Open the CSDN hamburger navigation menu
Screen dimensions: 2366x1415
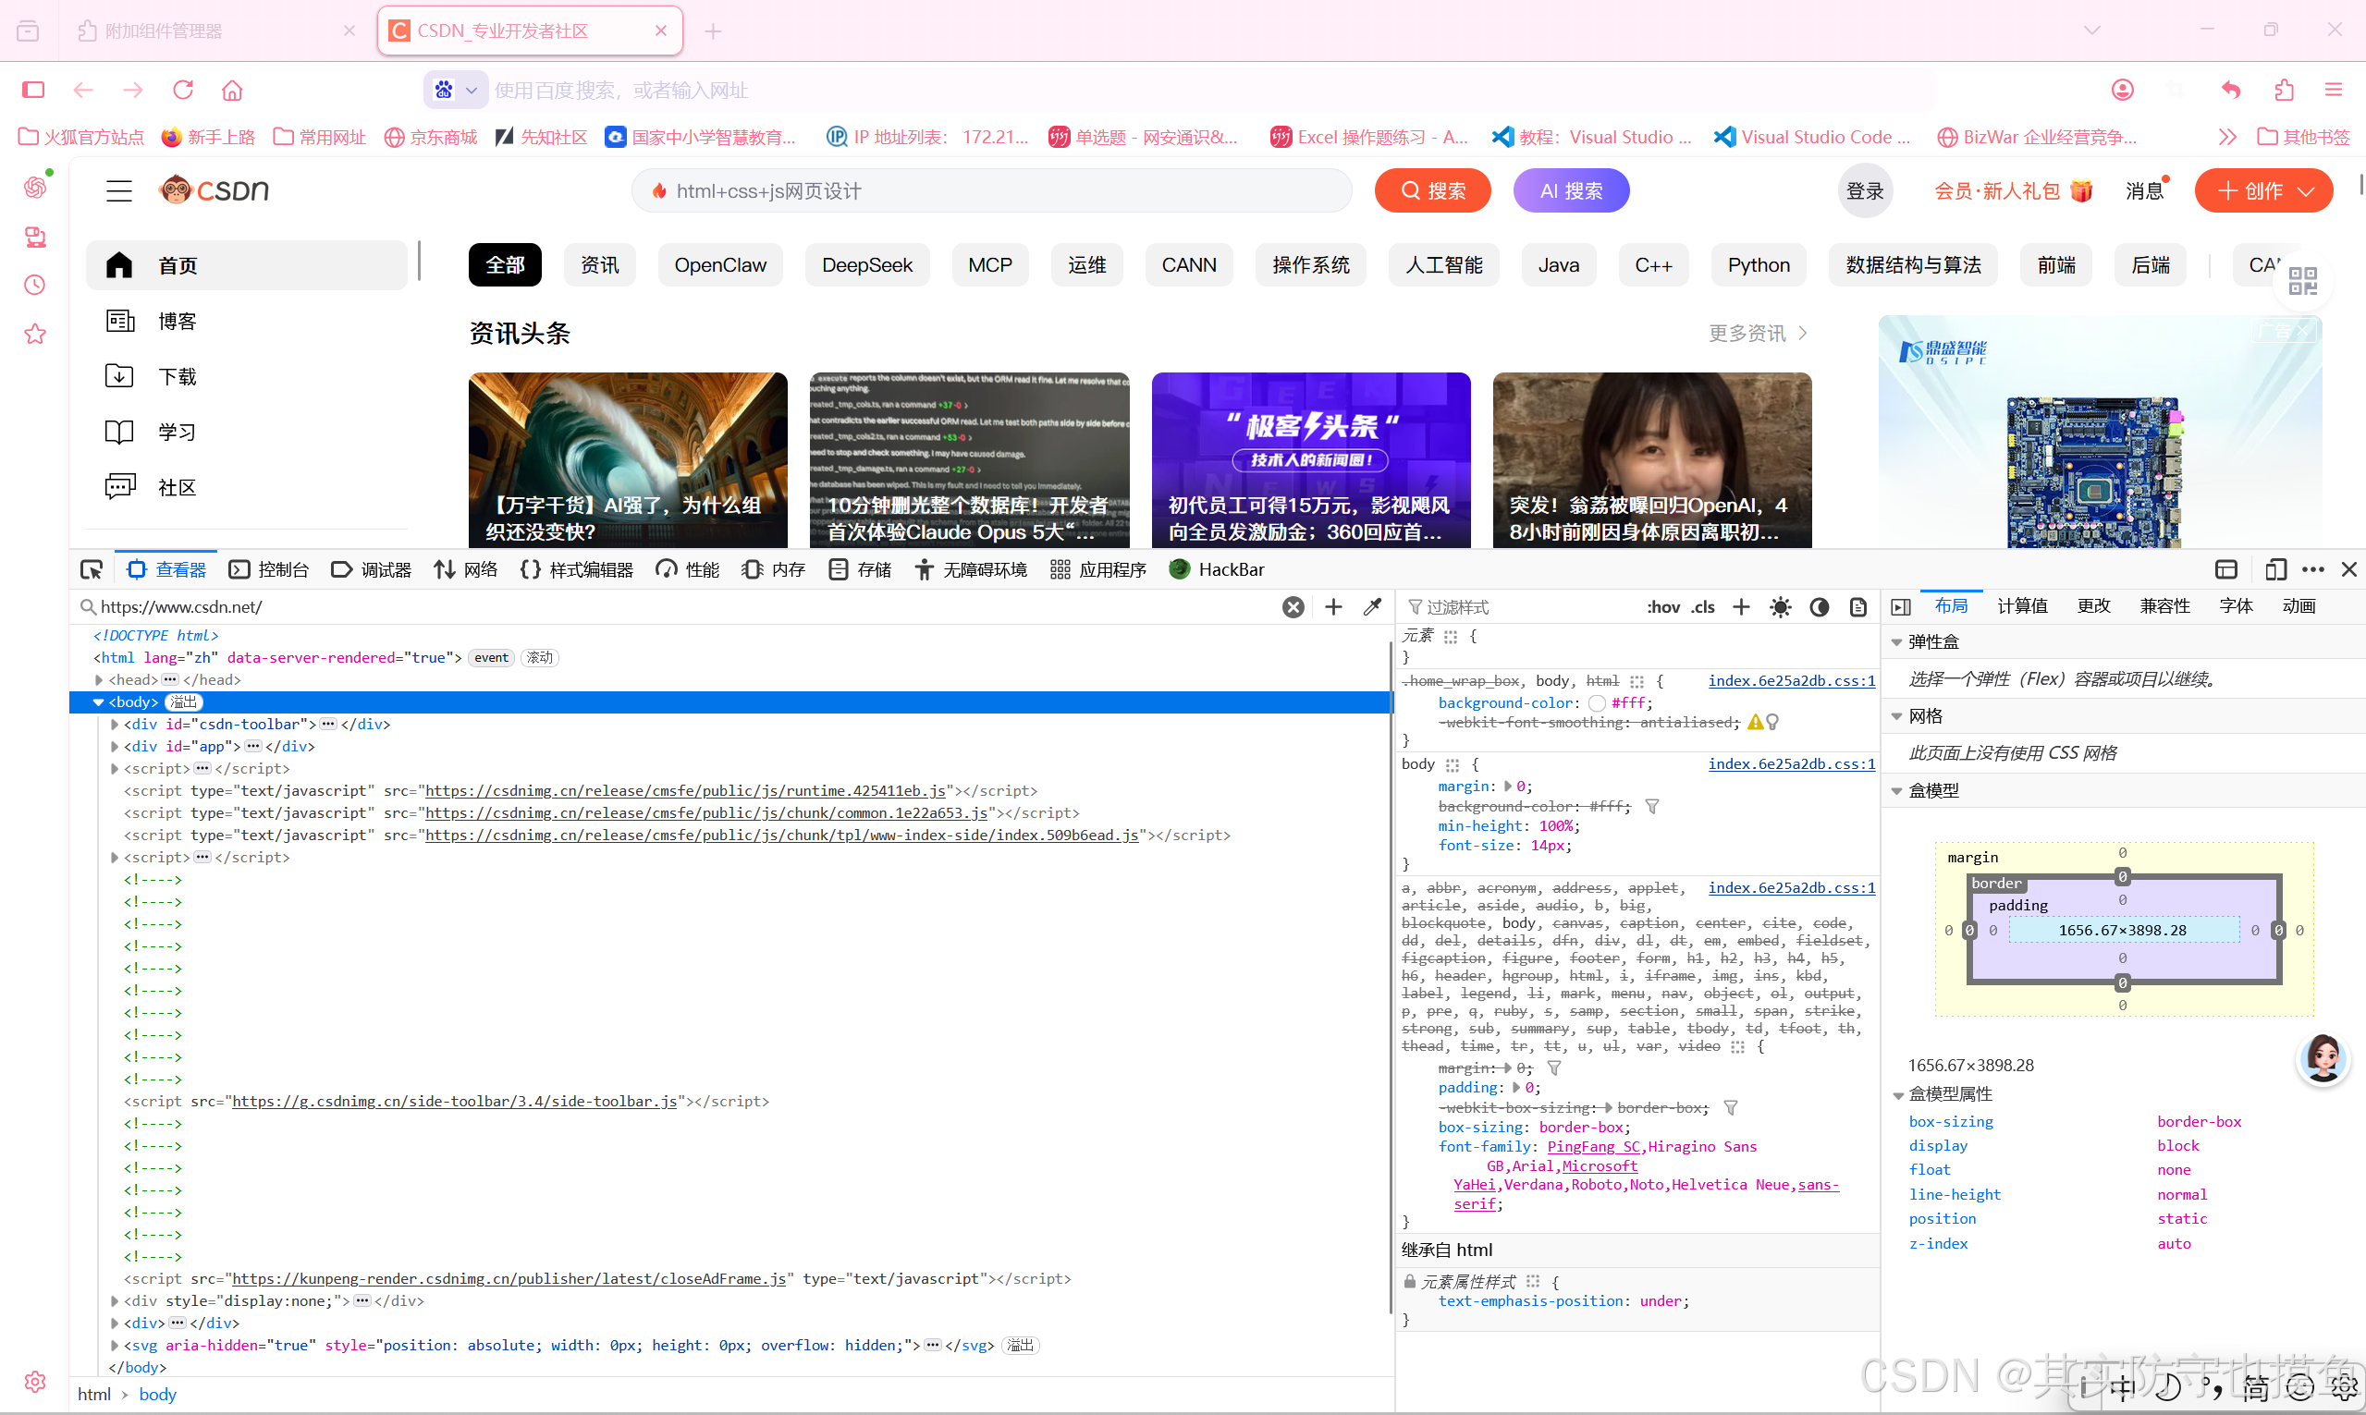tap(119, 190)
